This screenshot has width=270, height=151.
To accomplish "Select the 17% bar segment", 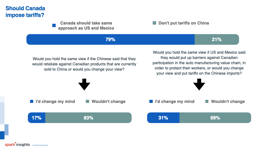I will coord(37,118).
